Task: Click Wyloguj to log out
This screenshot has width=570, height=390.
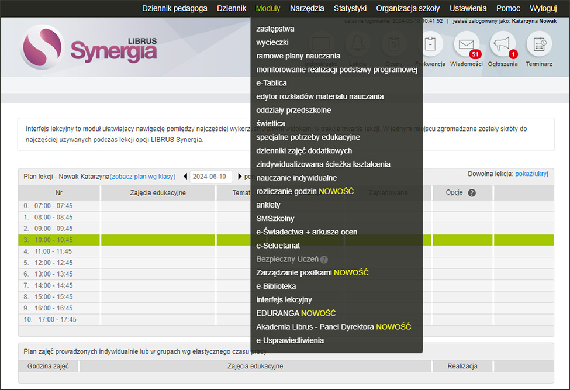Action: [544, 8]
